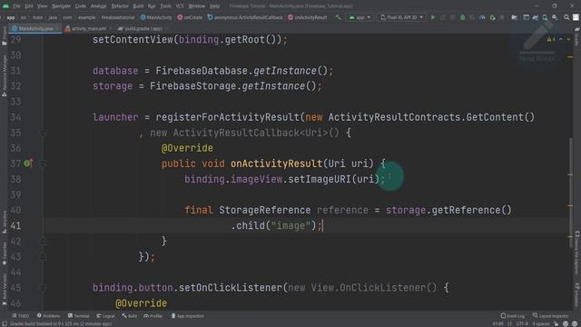Screen dimensions: 581x327
Task: Click the override gutter icon on line 37
Action: point(28,163)
